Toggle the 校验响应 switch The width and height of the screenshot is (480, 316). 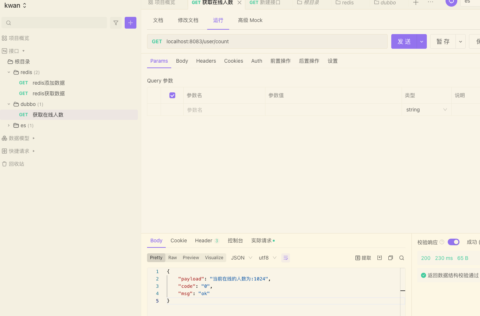454,242
